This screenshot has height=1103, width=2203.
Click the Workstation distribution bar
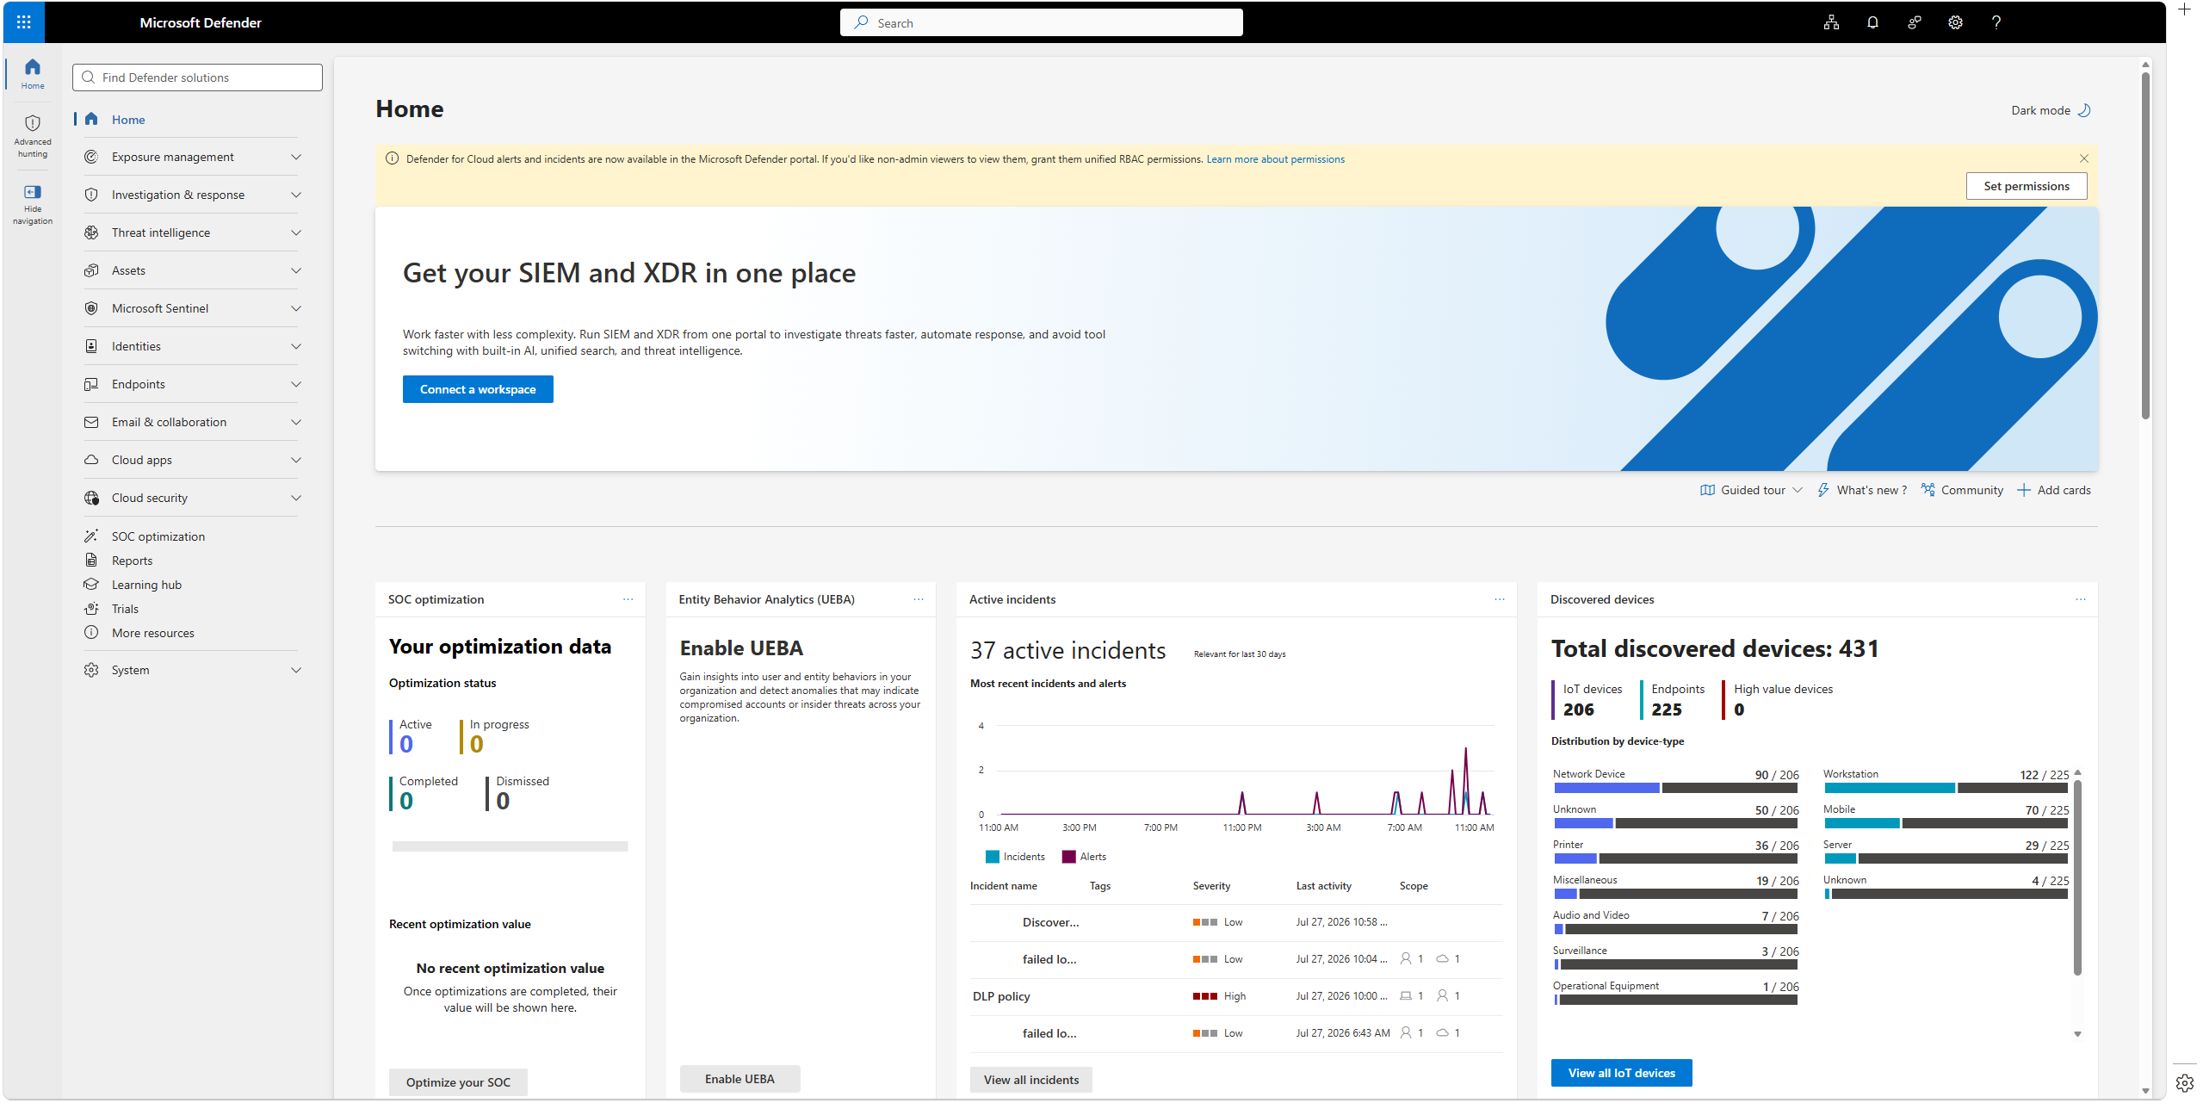click(x=1946, y=788)
